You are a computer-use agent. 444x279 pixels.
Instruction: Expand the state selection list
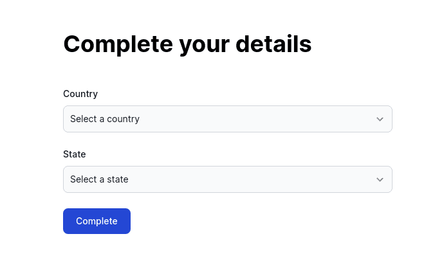227,179
